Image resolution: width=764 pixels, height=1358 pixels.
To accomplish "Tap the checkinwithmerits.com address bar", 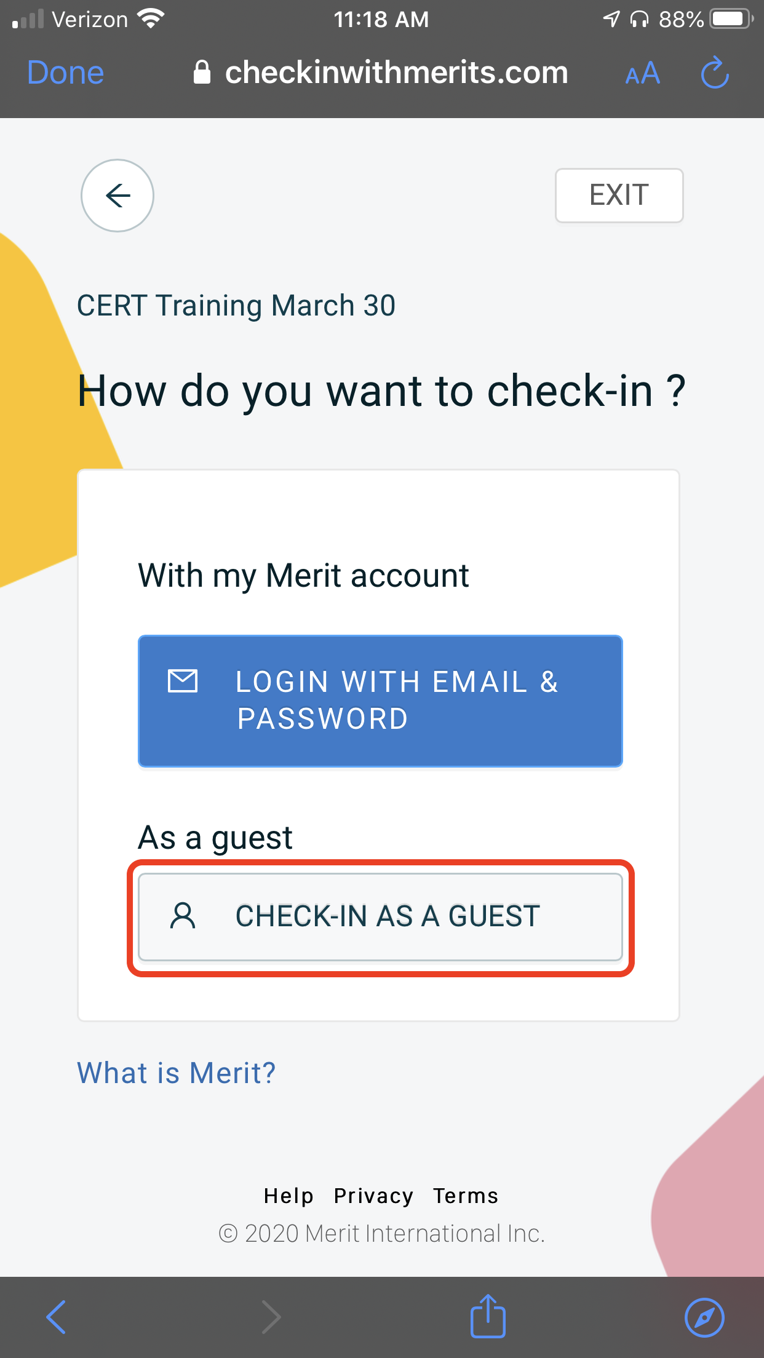I will (381, 73).
